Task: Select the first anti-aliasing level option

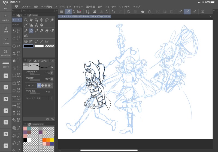Action: (39, 85)
